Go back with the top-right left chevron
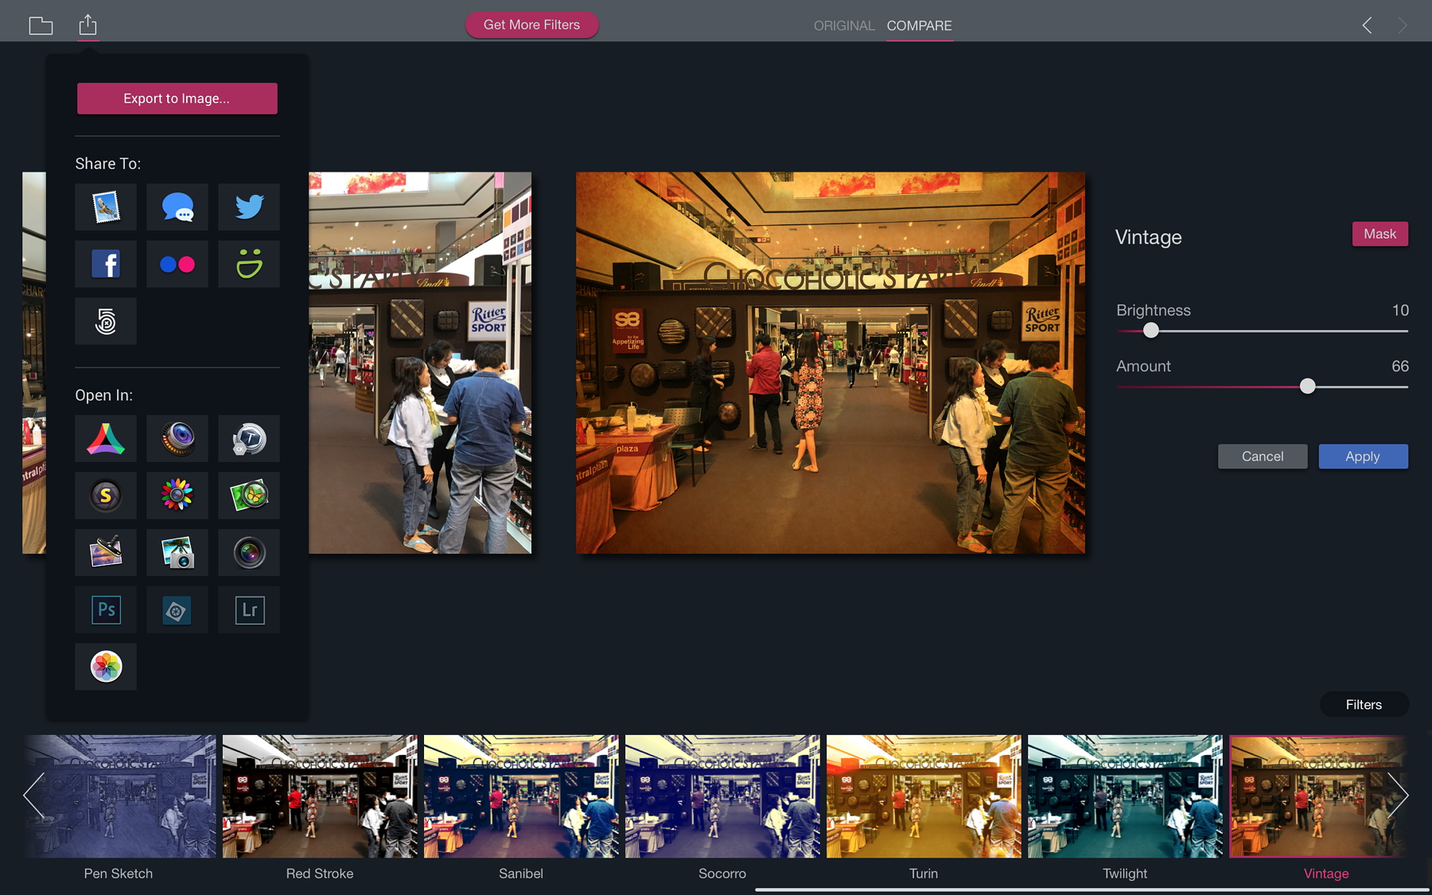The width and height of the screenshot is (1432, 895). (1367, 25)
